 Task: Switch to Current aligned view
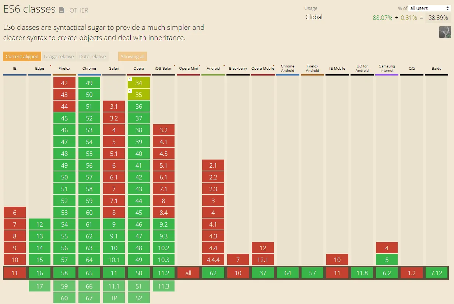click(x=22, y=56)
